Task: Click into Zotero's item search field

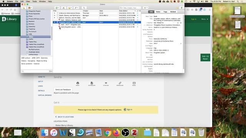Action: [x=130, y=8]
